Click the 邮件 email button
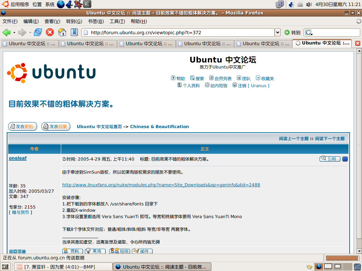 pos(142,251)
